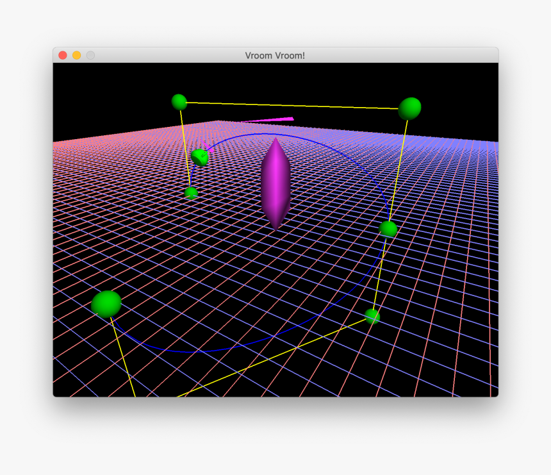Minimize the window with the yellow button
Screen dimensions: 551x475
77,55
